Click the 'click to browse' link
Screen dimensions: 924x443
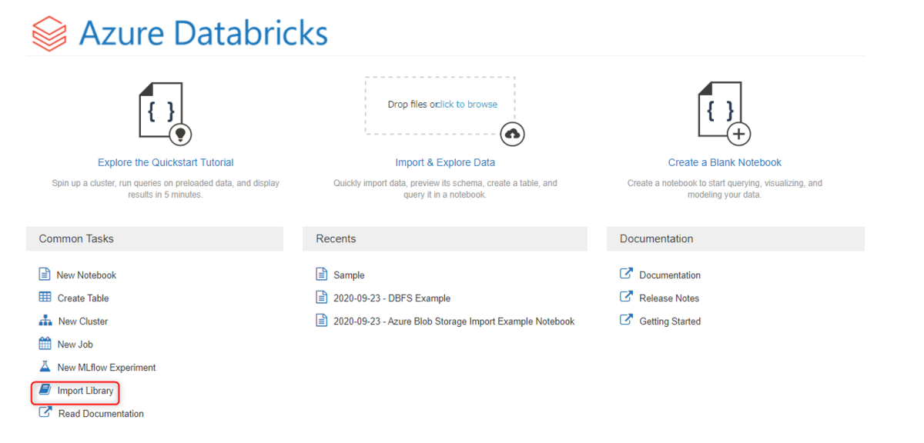click(x=467, y=105)
